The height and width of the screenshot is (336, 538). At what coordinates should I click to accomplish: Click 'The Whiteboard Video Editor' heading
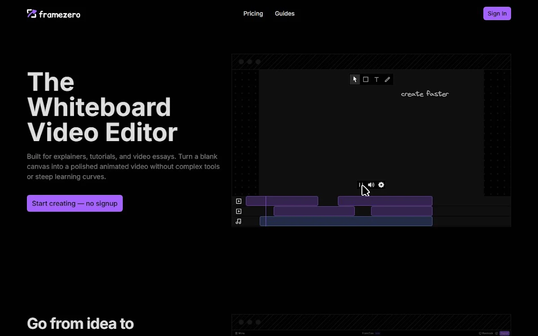pos(102,107)
